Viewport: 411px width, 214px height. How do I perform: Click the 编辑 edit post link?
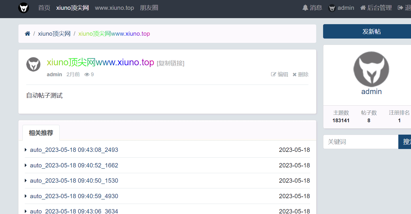[x=280, y=74]
